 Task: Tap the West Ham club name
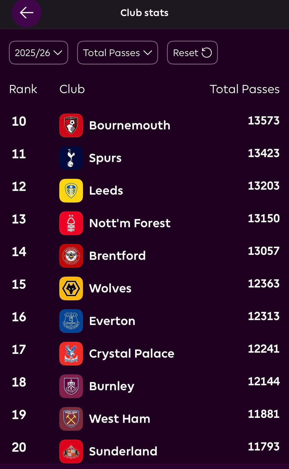120,419
